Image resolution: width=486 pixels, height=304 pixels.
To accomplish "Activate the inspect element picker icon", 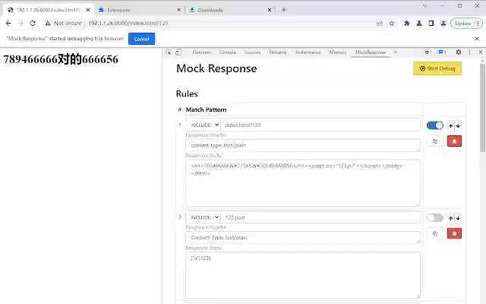I will (x=169, y=52).
